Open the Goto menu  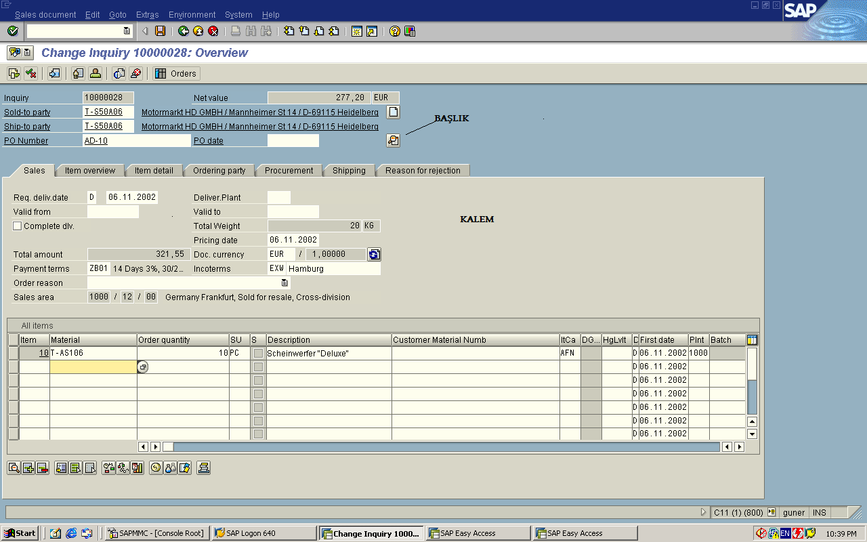(118, 15)
